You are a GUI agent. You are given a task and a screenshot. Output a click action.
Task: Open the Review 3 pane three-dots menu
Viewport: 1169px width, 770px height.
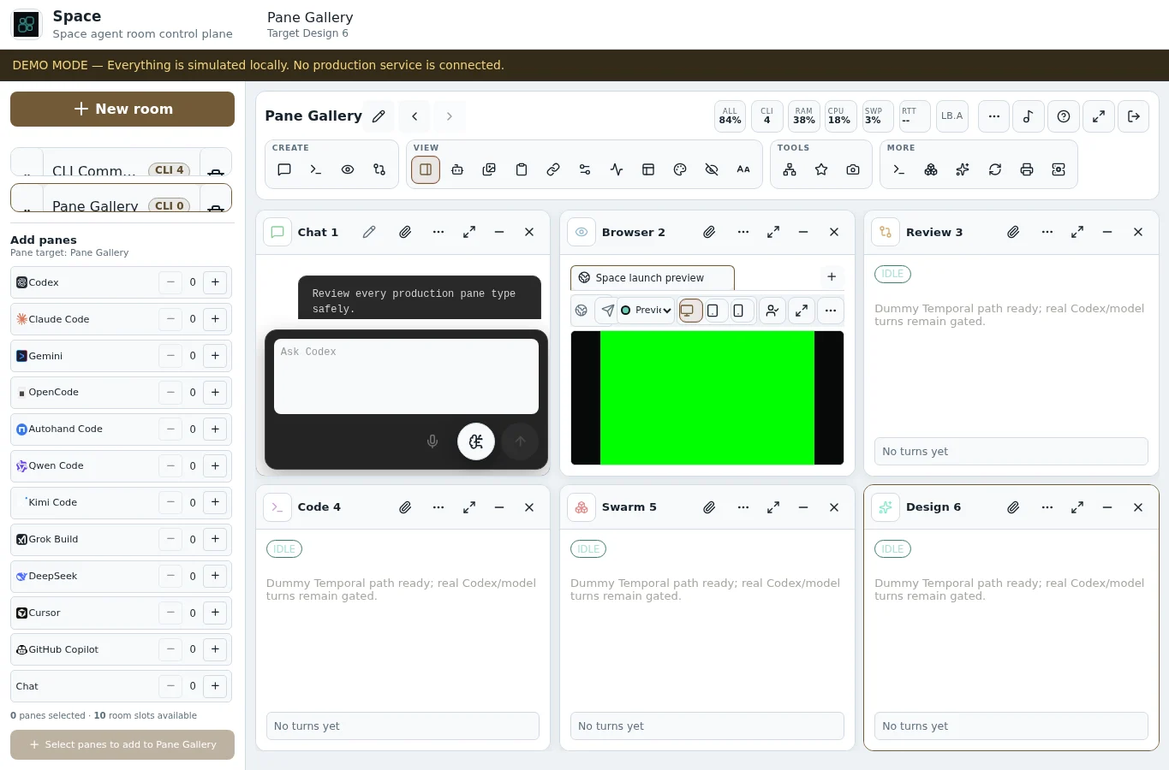click(1047, 232)
